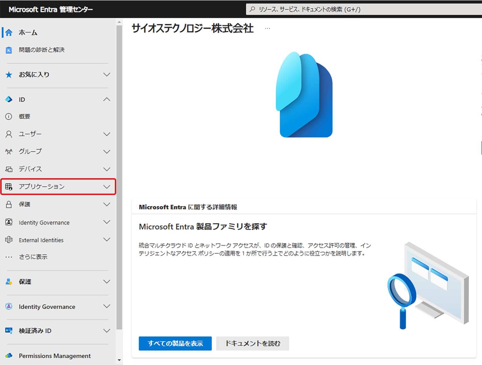The image size is (482, 365).
Task: Click すべての製品を表示 button
Action: tap(175, 343)
